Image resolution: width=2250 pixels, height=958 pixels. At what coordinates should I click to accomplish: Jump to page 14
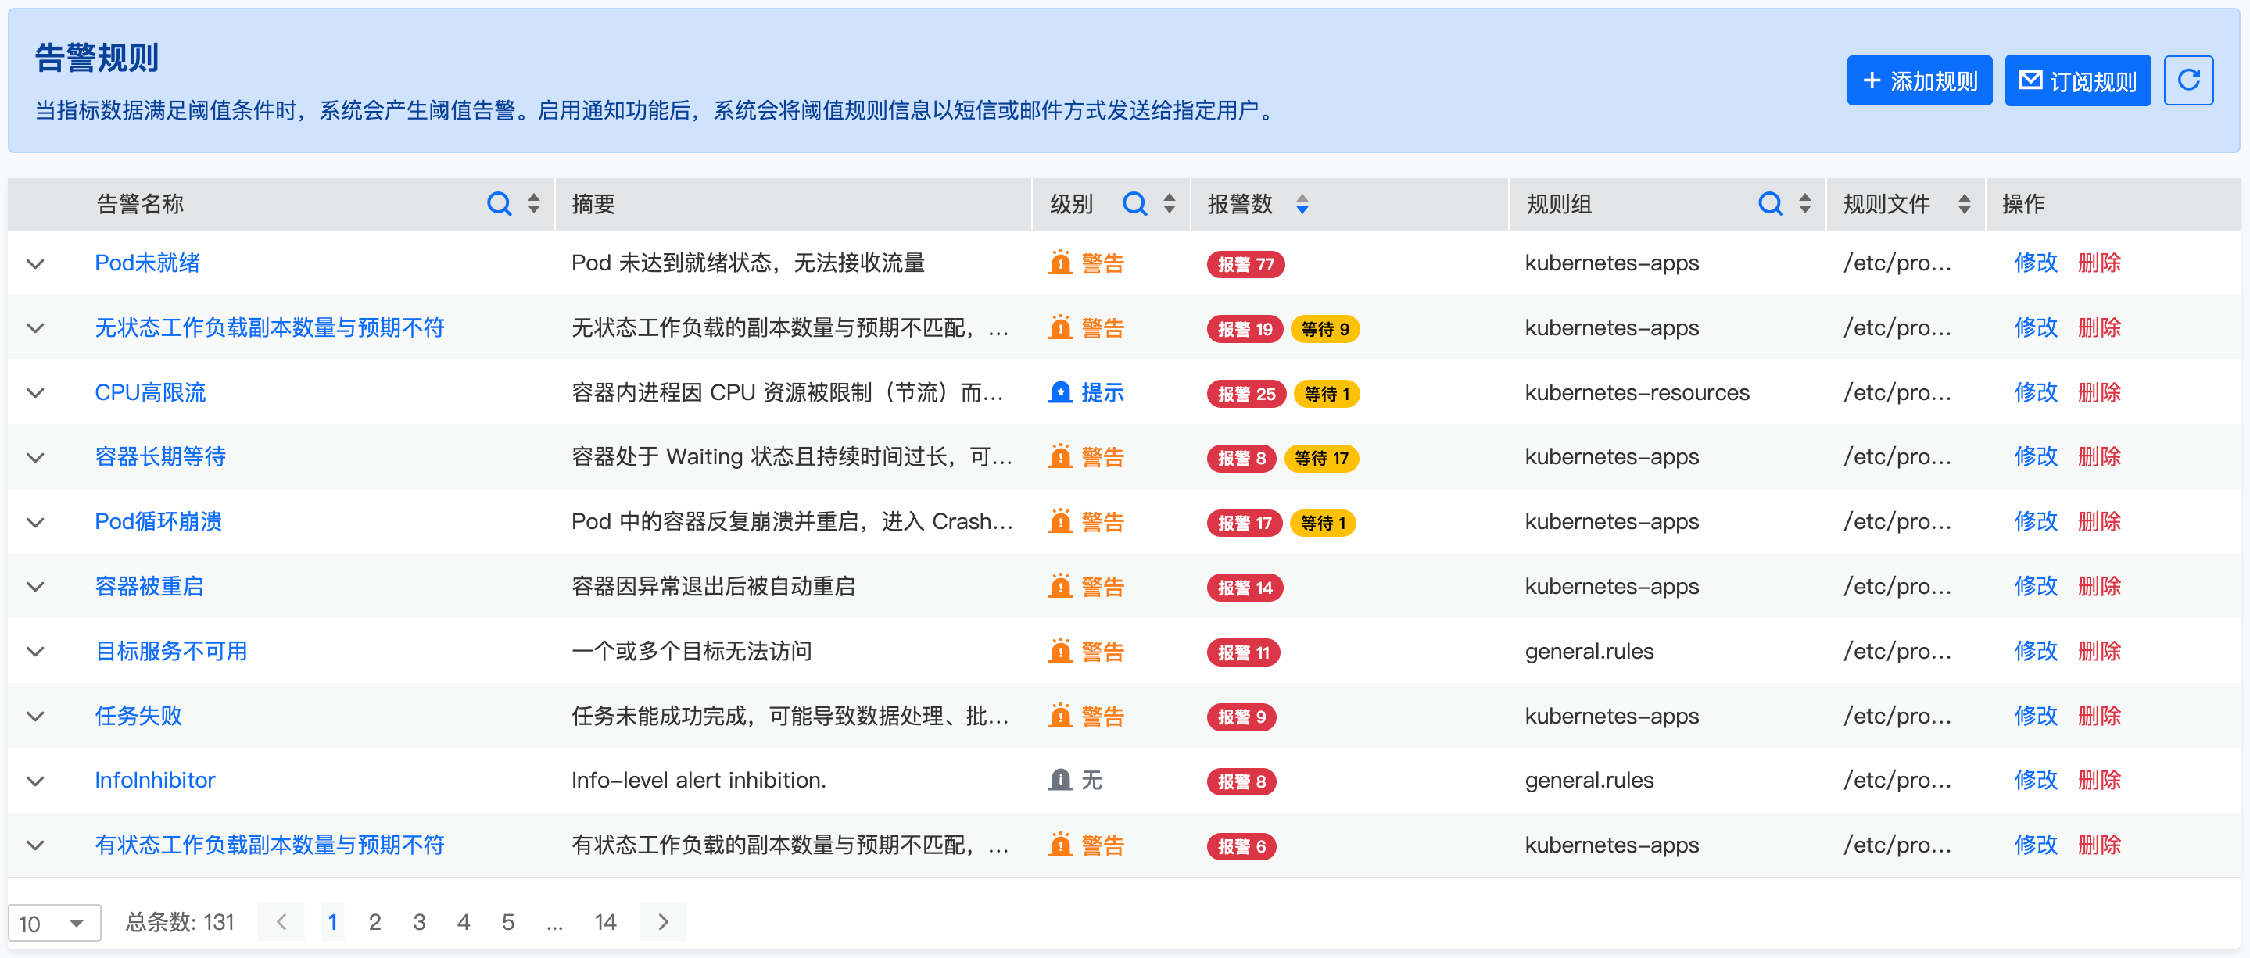click(604, 922)
